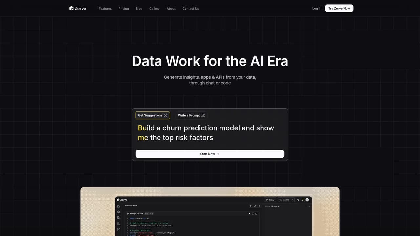Click the share icon in the preview header
Image resolution: width=420 pixels, height=236 pixels.
click(298, 200)
